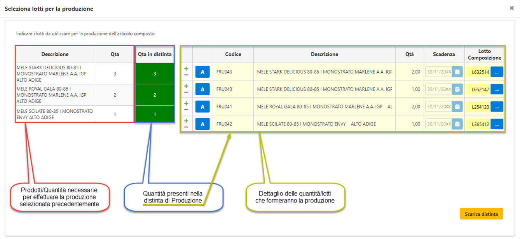The width and height of the screenshot is (520, 239).
Task: Open the calendar picker for lot L652147
Action: [457, 89]
